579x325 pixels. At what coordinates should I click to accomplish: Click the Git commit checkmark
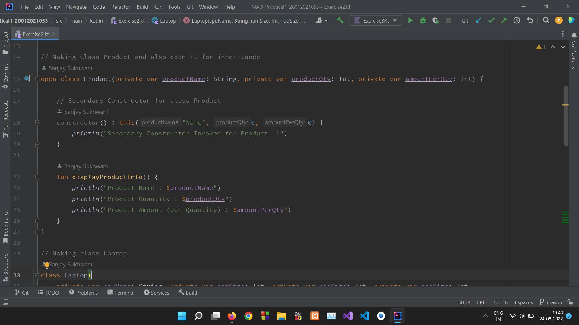point(491,20)
